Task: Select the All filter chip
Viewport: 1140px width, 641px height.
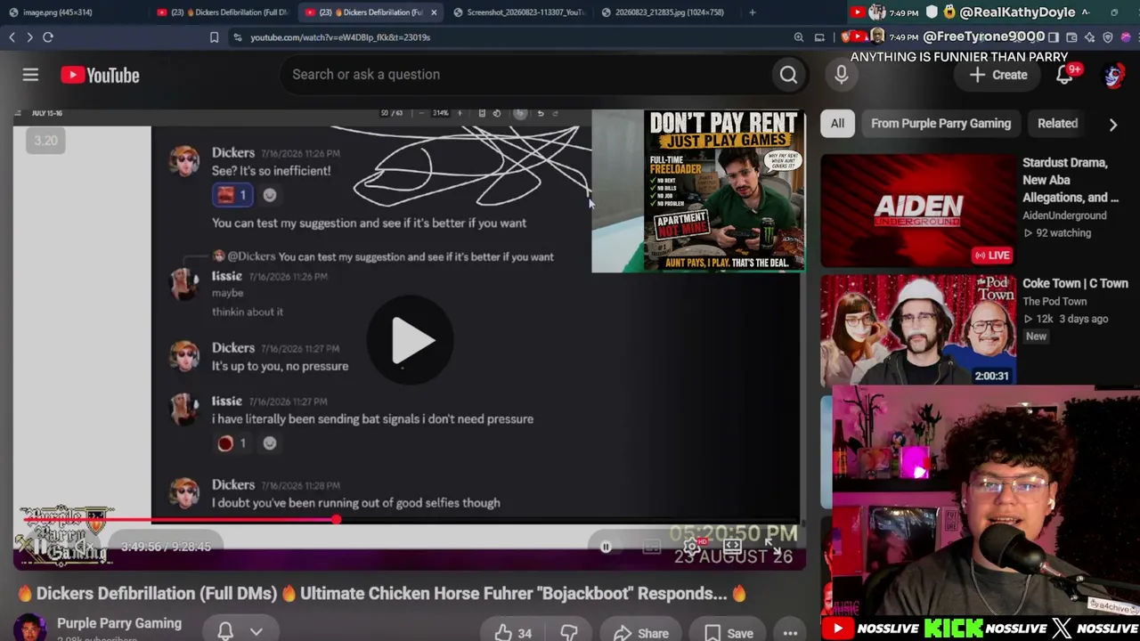Action: click(837, 124)
